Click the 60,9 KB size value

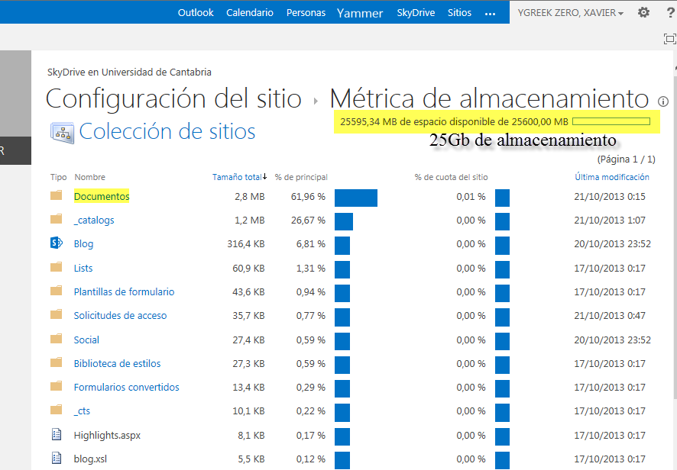248,268
